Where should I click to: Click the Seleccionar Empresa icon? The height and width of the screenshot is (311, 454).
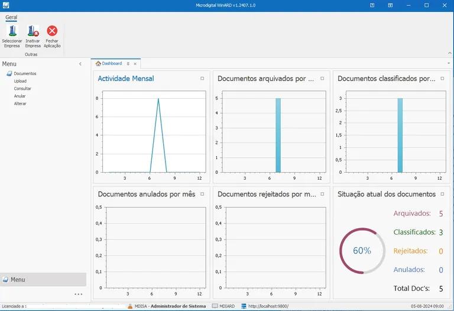(12, 30)
